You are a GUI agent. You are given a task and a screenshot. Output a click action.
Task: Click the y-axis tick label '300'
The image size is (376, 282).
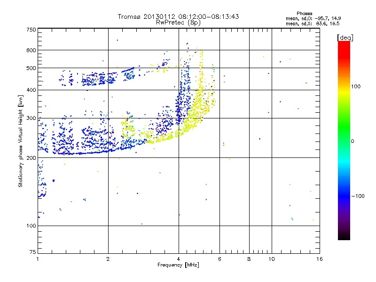(x=31, y=118)
